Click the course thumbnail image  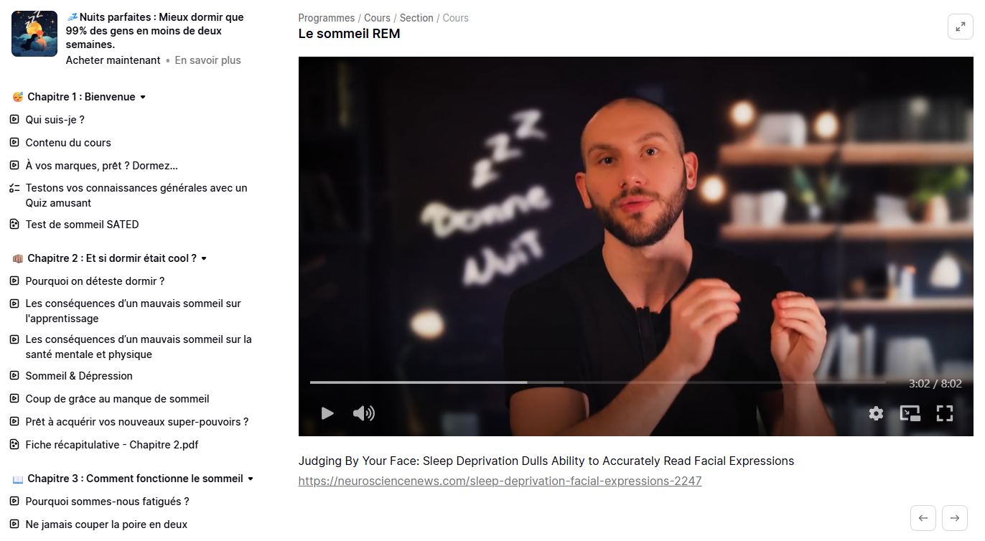34,34
